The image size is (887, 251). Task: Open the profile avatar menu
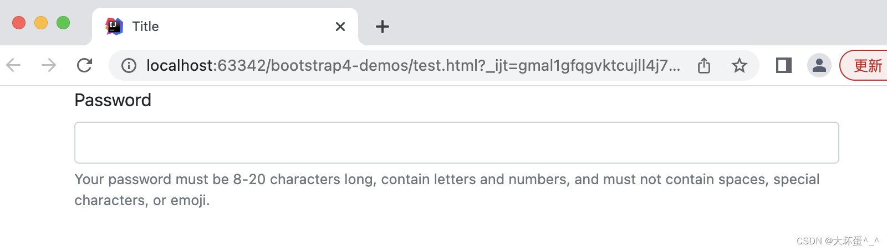coord(819,65)
